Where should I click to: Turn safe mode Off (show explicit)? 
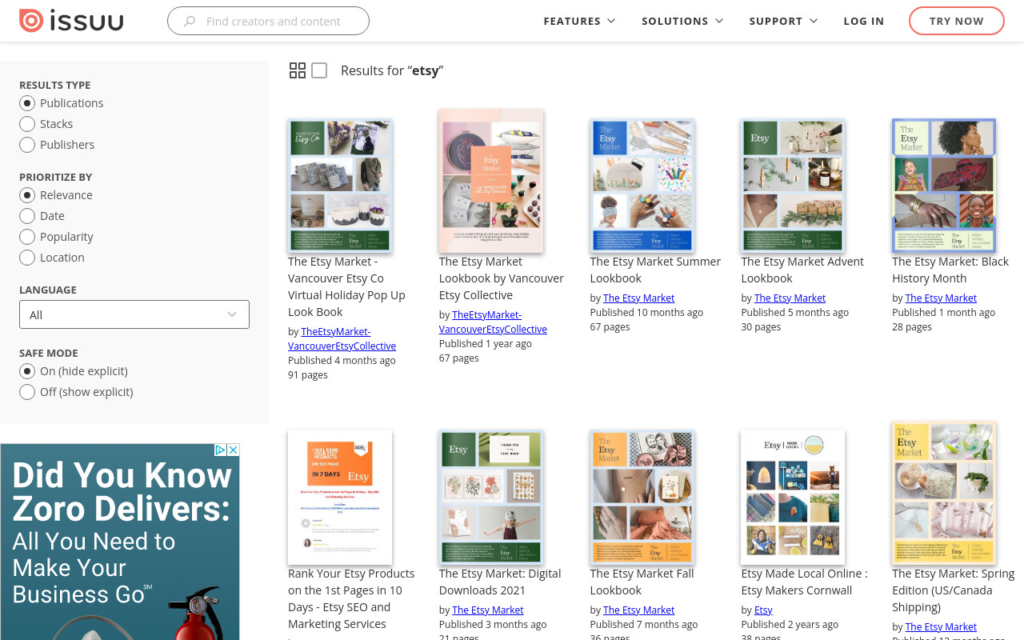(x=27, y=392)
